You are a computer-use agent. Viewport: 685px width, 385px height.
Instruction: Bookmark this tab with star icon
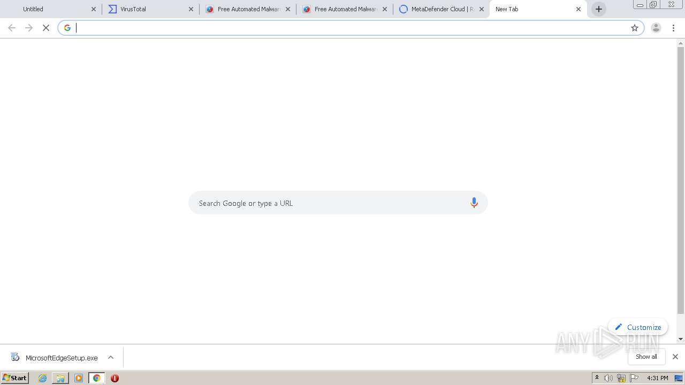tap(635, 28)
